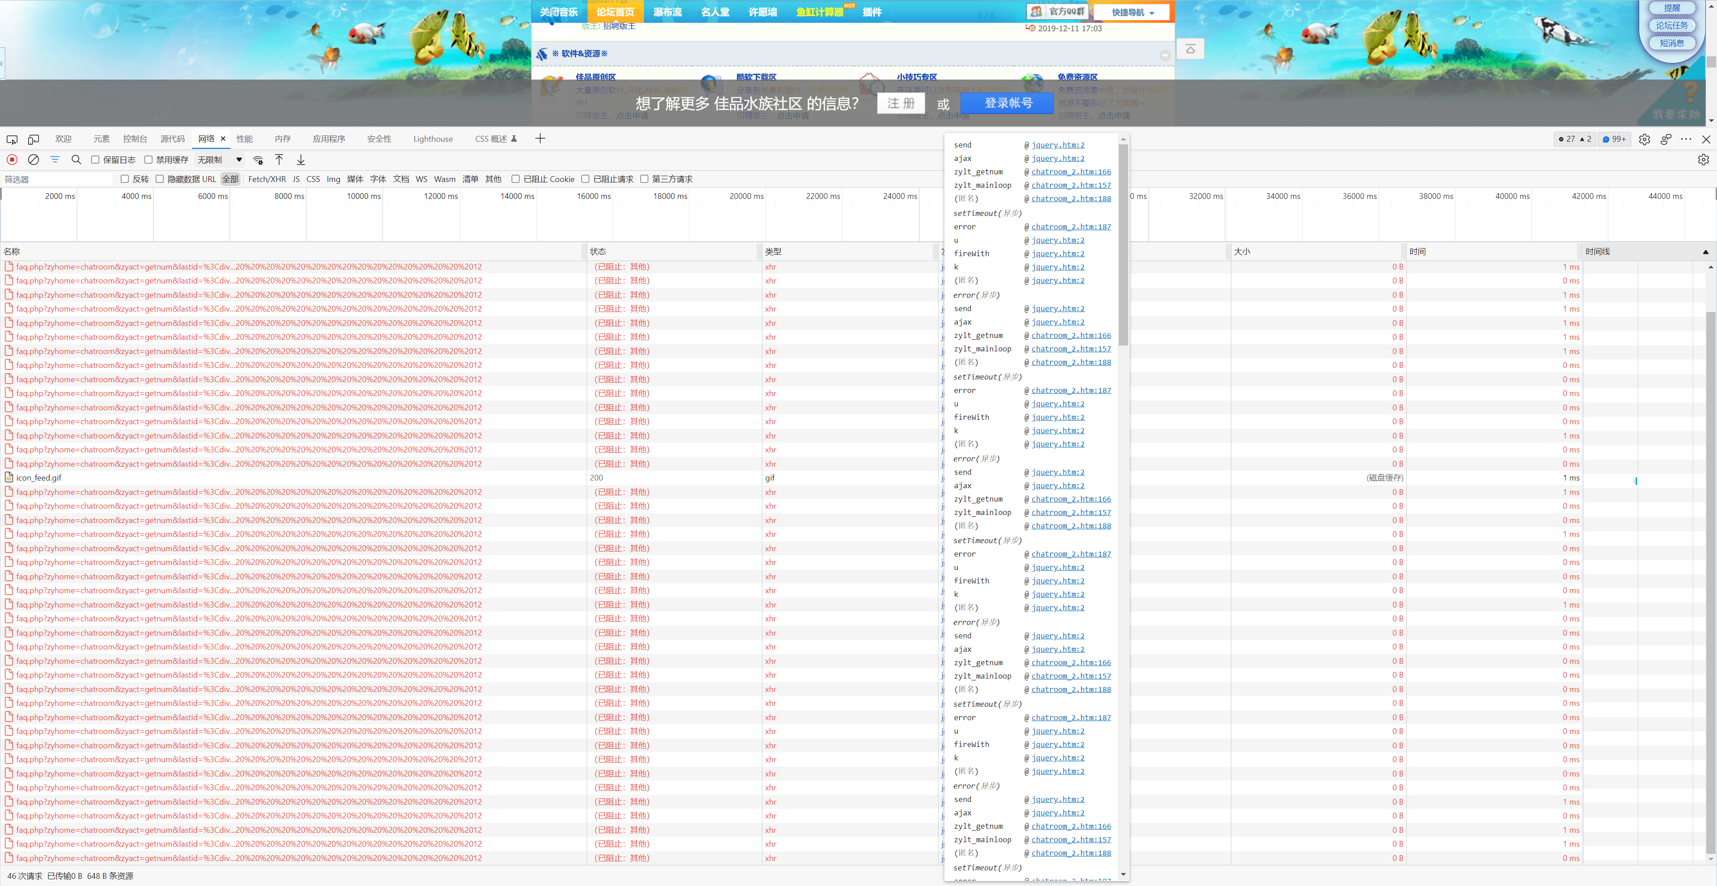Viewport: 1717px width, 886px height.
Task: Click the 注册 button on webpage overlay
Action: (901, 103)
